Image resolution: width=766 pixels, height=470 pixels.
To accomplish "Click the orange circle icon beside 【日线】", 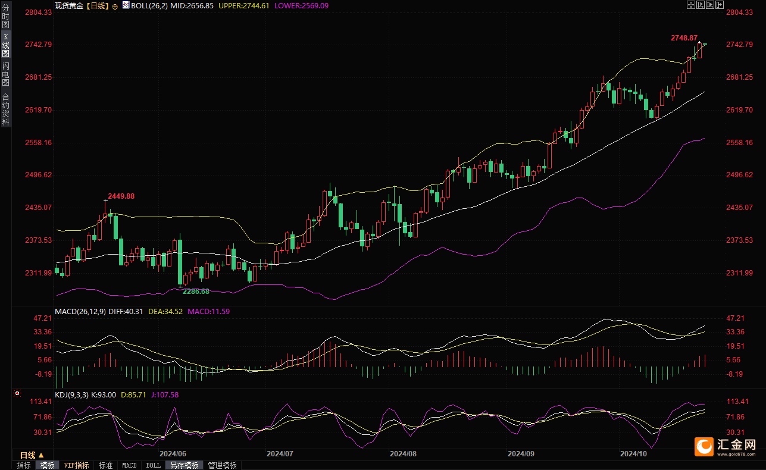I will [x=115, y=5].
